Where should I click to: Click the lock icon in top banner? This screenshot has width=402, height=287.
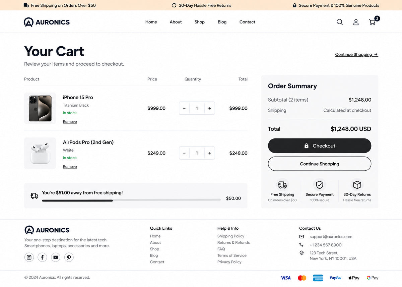(x=295, y=5)
